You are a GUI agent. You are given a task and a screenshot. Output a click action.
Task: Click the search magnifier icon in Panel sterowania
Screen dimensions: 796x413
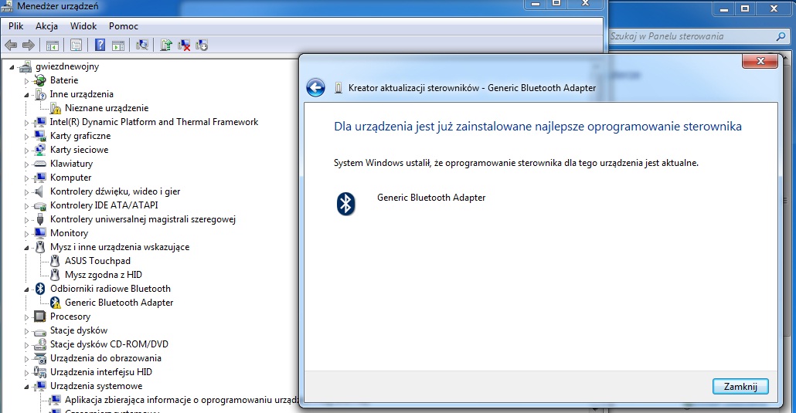(x=781, y=36)
